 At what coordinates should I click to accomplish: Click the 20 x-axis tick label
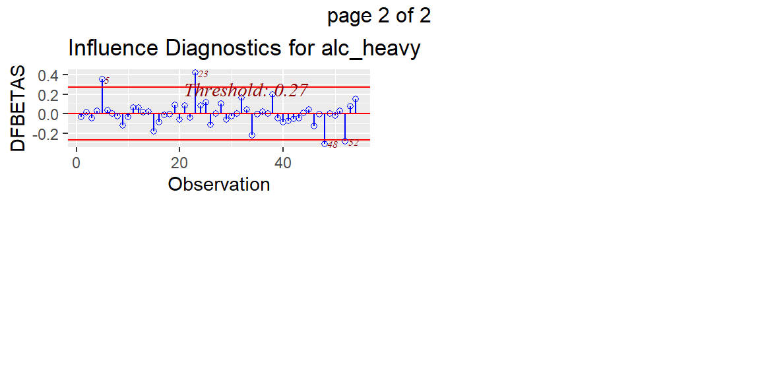tap(179, 162)
